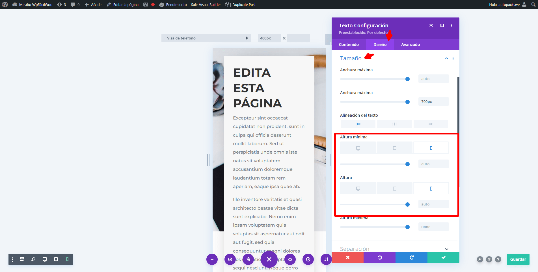The width and height of the screenshot is (538, 272).
Task: Open page settings gear button
Action: [x=290, y=259]
